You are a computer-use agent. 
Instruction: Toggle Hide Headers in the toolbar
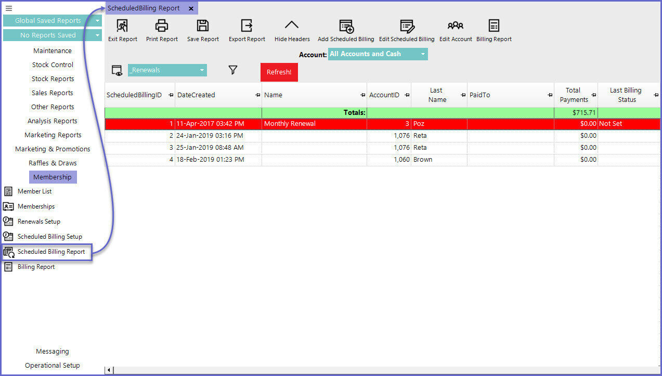click(x=292, y=26)
